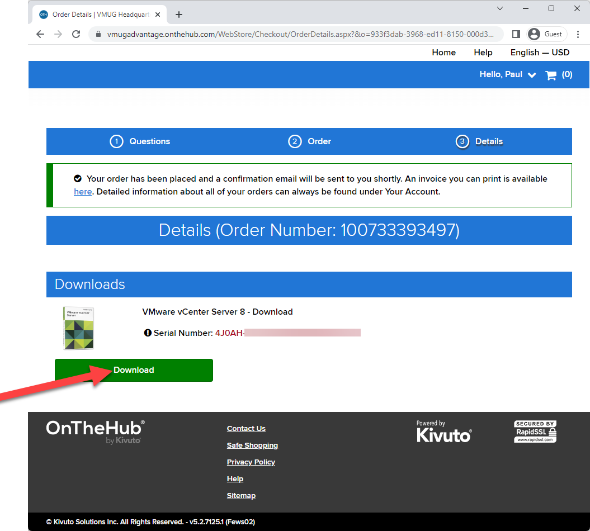Select the Questions step
Viewport: 590px width, 531px height.
coord(149,141)
